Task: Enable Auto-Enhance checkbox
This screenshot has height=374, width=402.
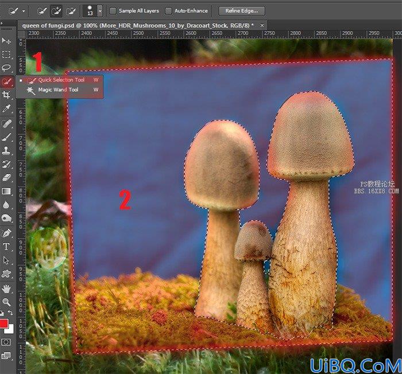Action: [168, 11]
